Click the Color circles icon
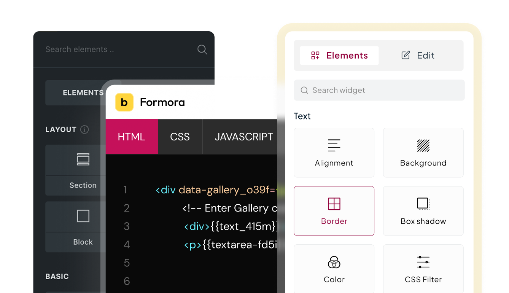The image size is (509, 293). coord(334,262)
